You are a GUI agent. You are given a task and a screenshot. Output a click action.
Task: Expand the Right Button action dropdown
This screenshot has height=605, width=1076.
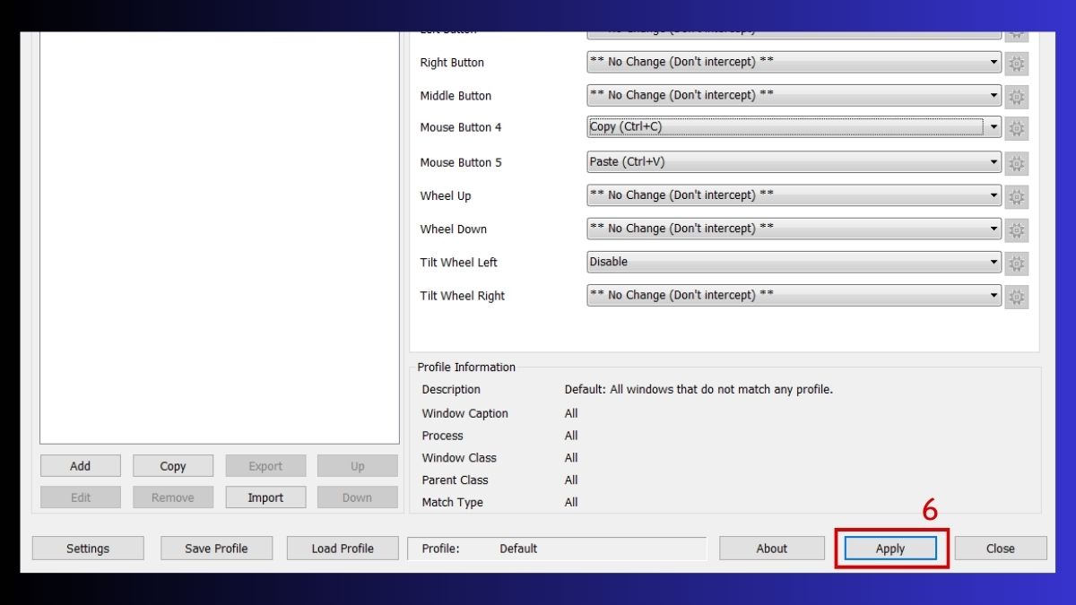click(794, 63)
